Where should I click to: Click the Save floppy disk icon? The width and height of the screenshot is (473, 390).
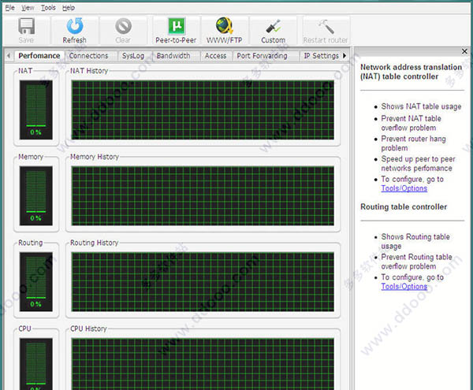click(26, 26)
